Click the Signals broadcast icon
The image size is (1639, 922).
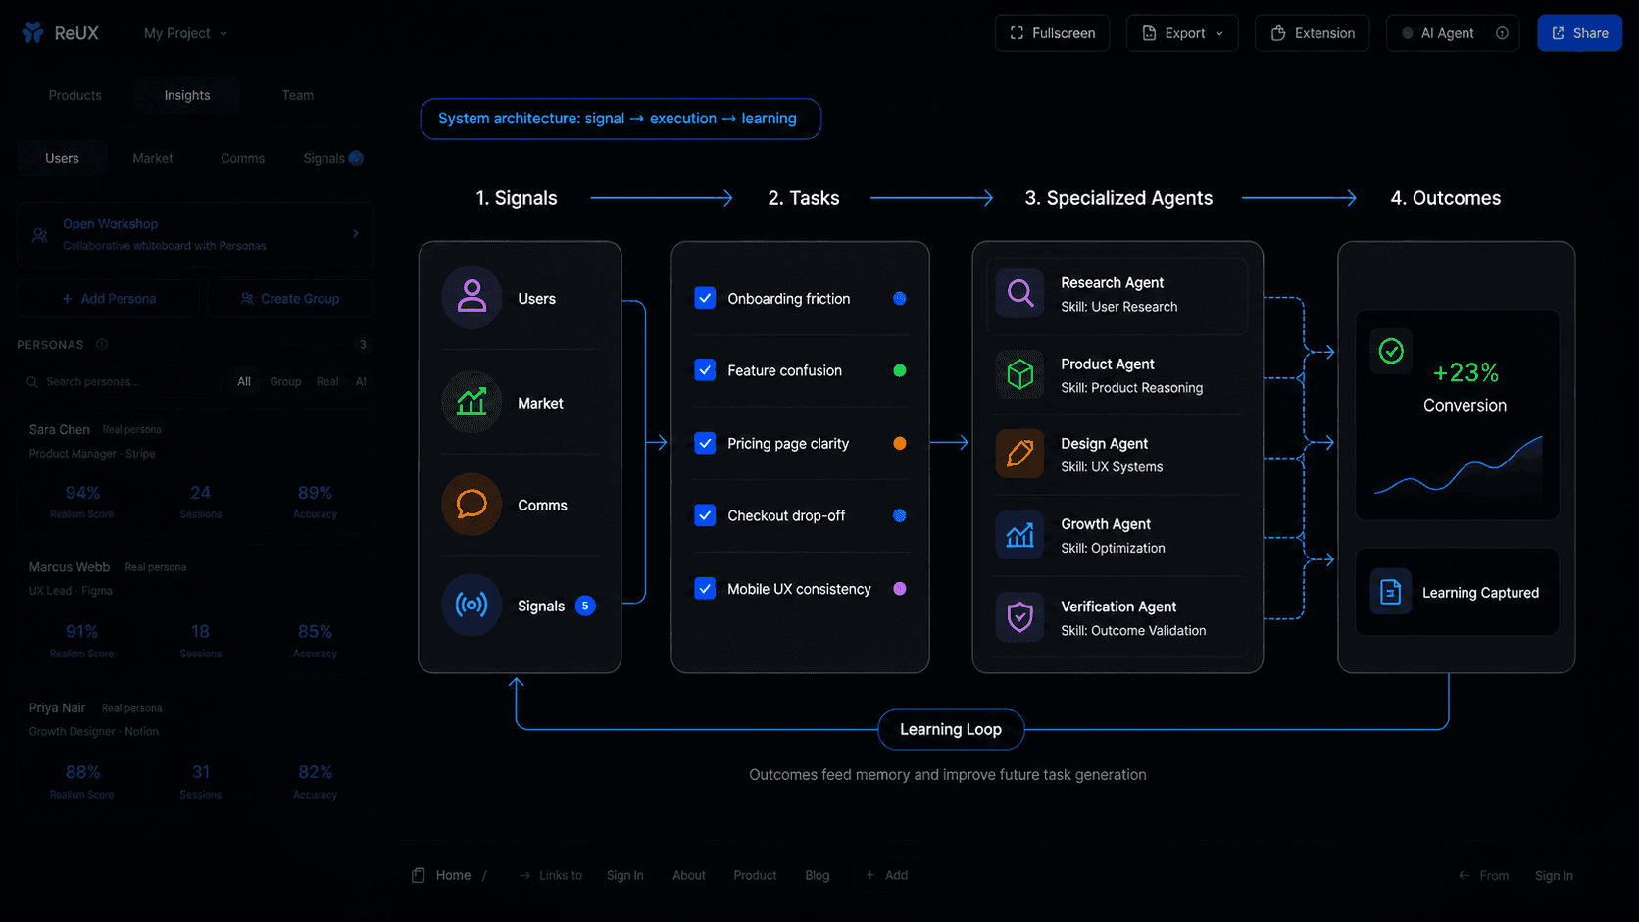pyautogui.click(x=472, y=605)
